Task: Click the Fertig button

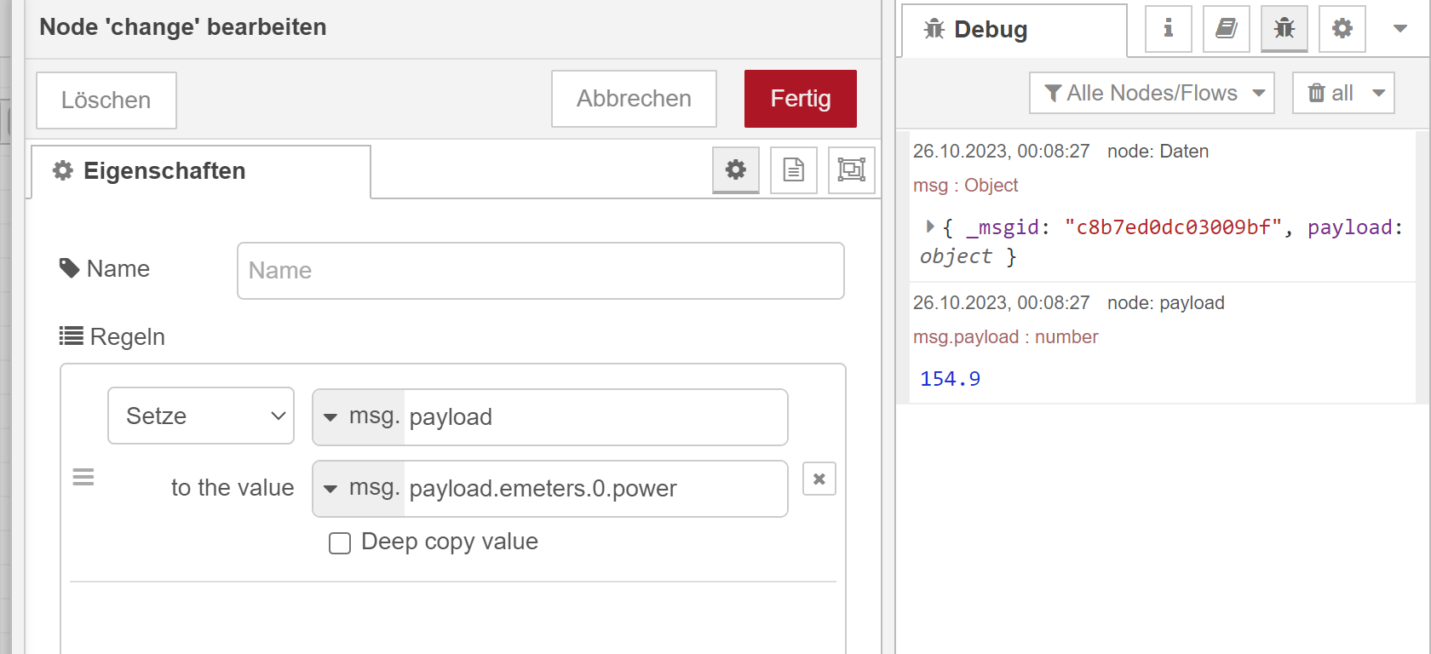Action: point(800,99)
